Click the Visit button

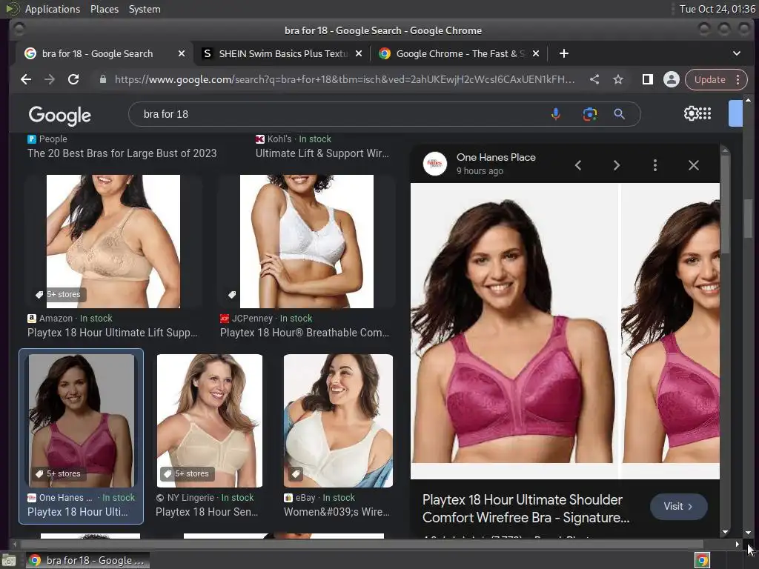coord(679,506)
